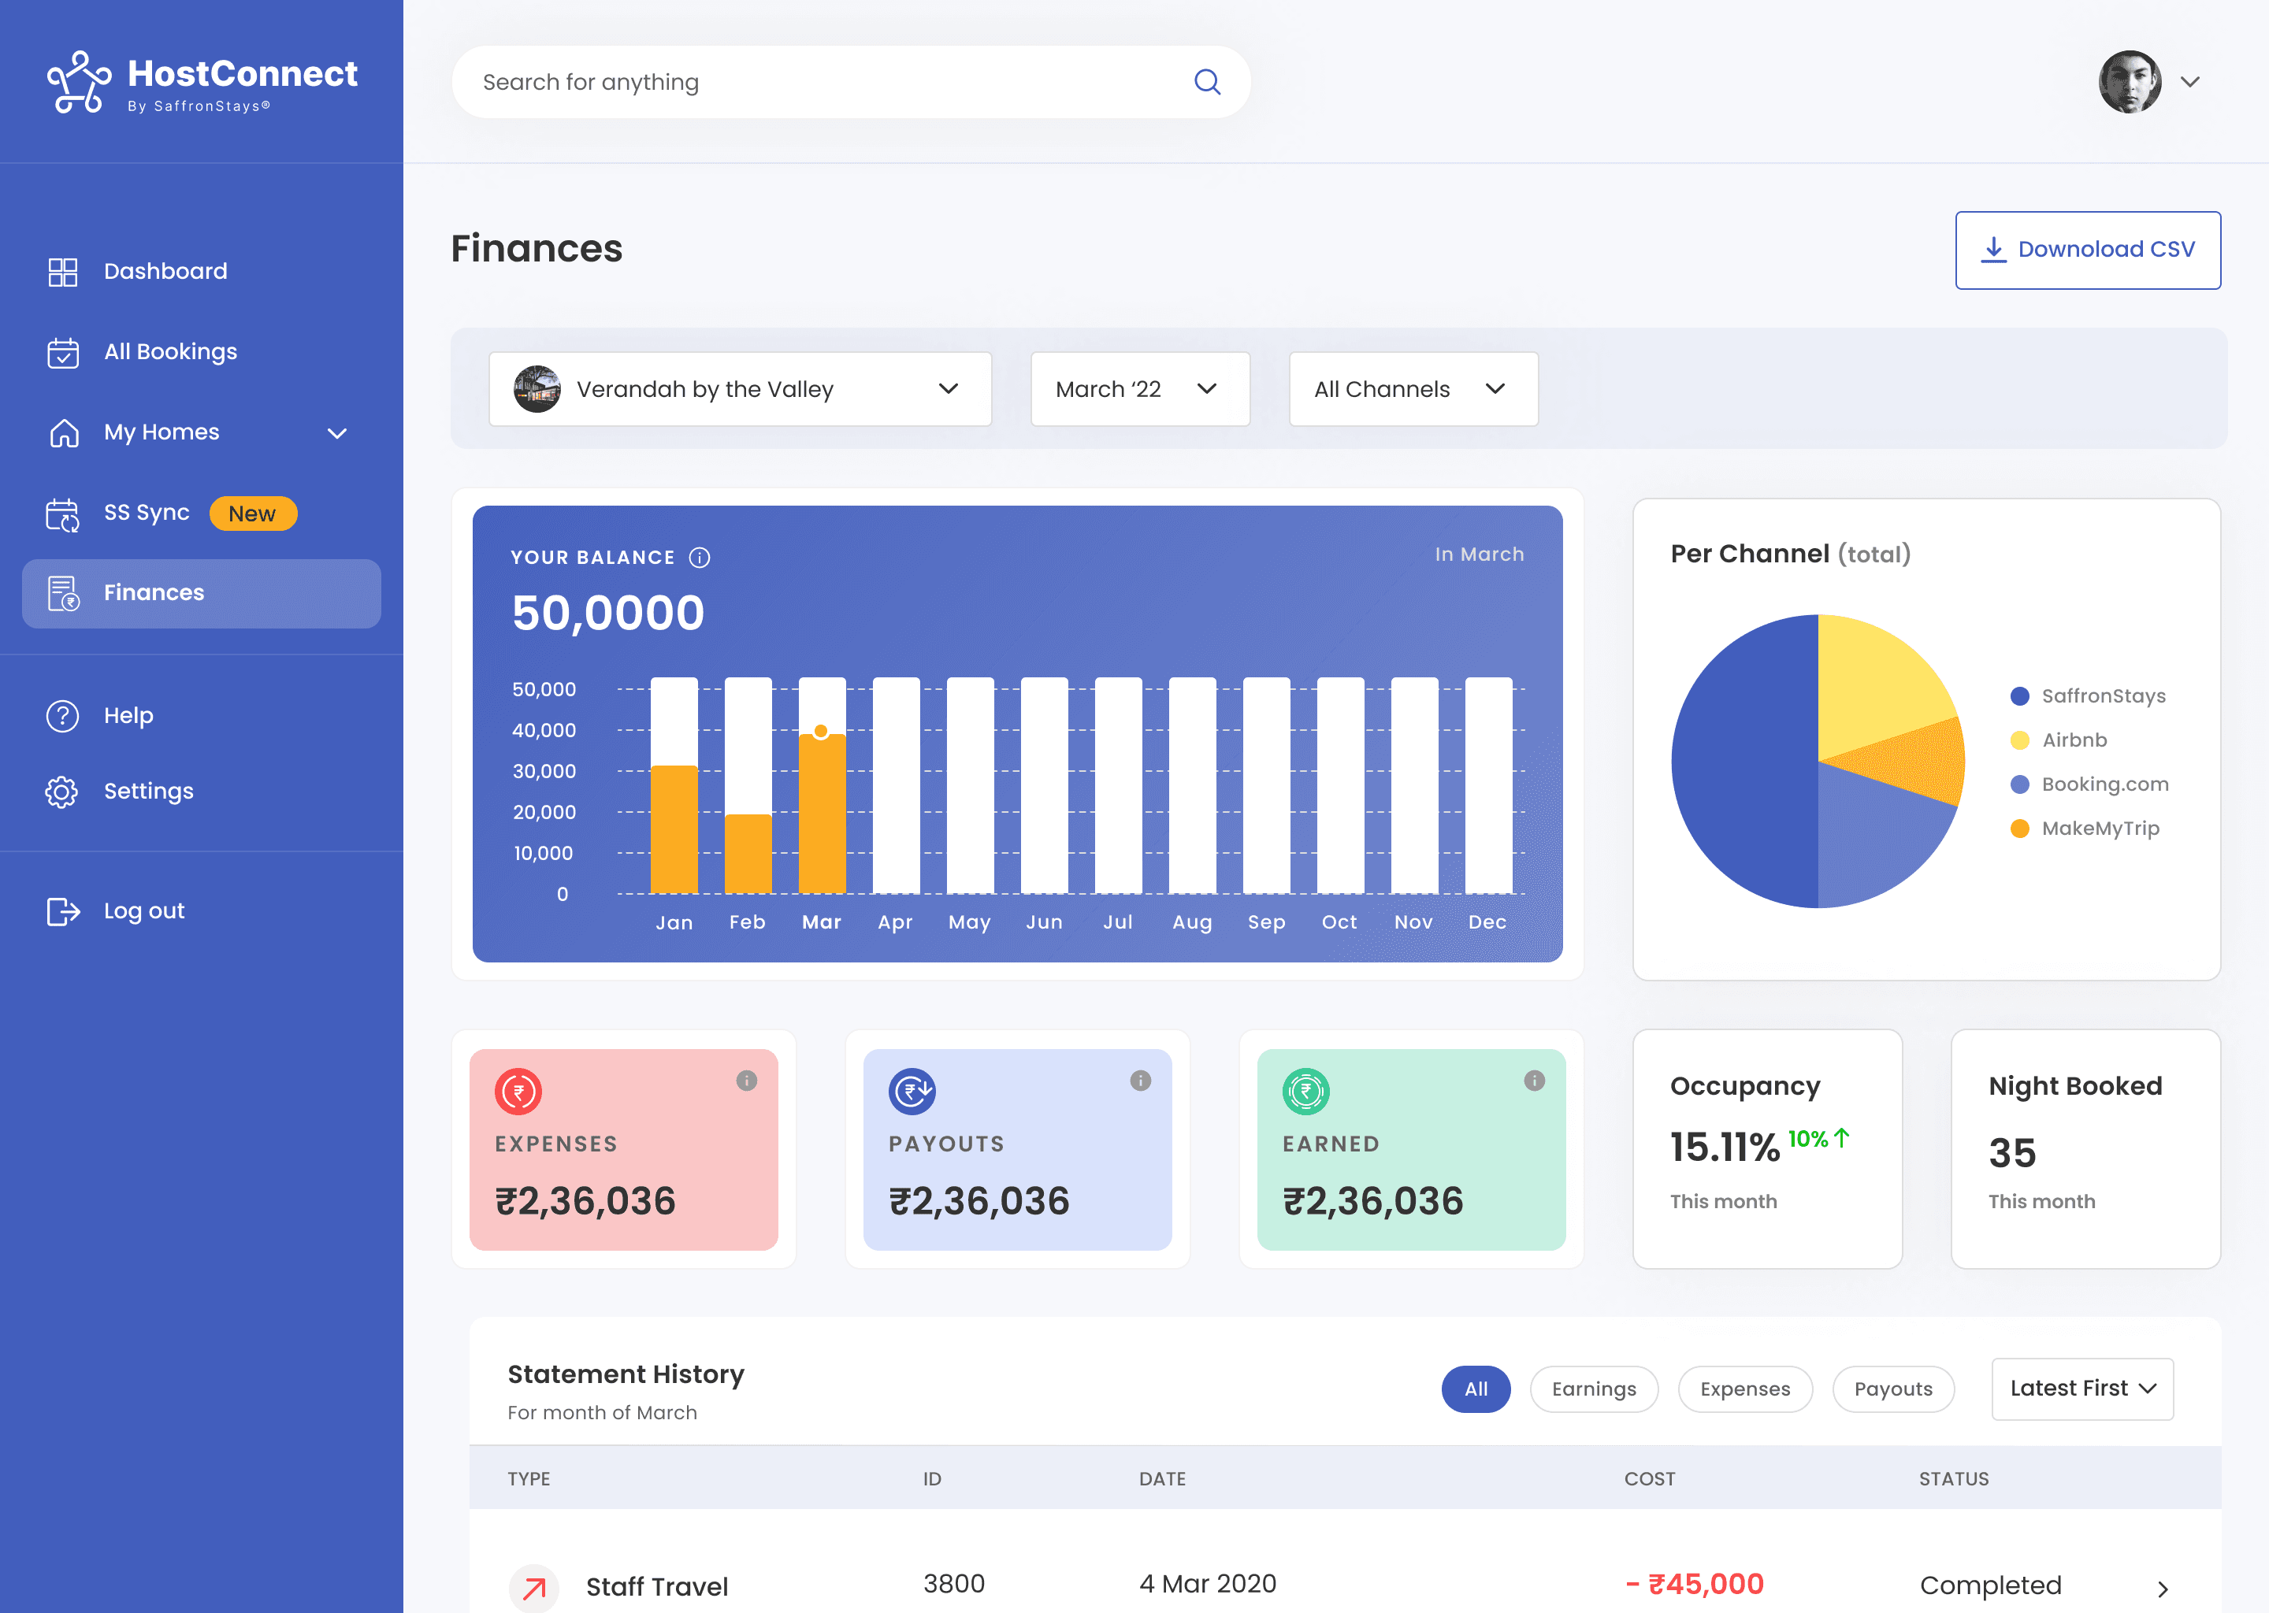
Task: Open the Latest First sort dropdown
Action: click(x=2082, y=1389)
